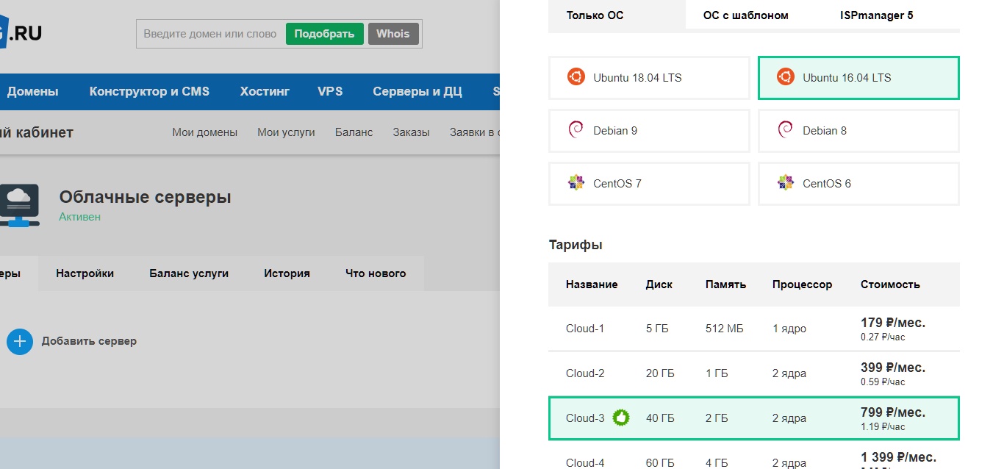Screen dimensions: 993x469
Task: Click the Процессор column header
Action: point(802,284)
